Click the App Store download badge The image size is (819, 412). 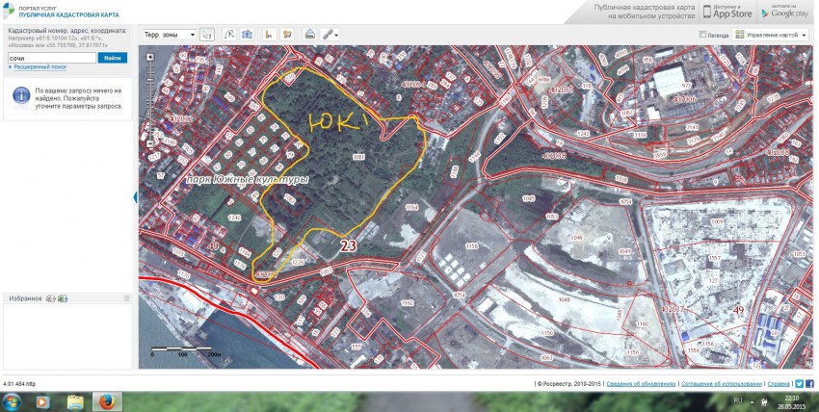click(727, 12)
